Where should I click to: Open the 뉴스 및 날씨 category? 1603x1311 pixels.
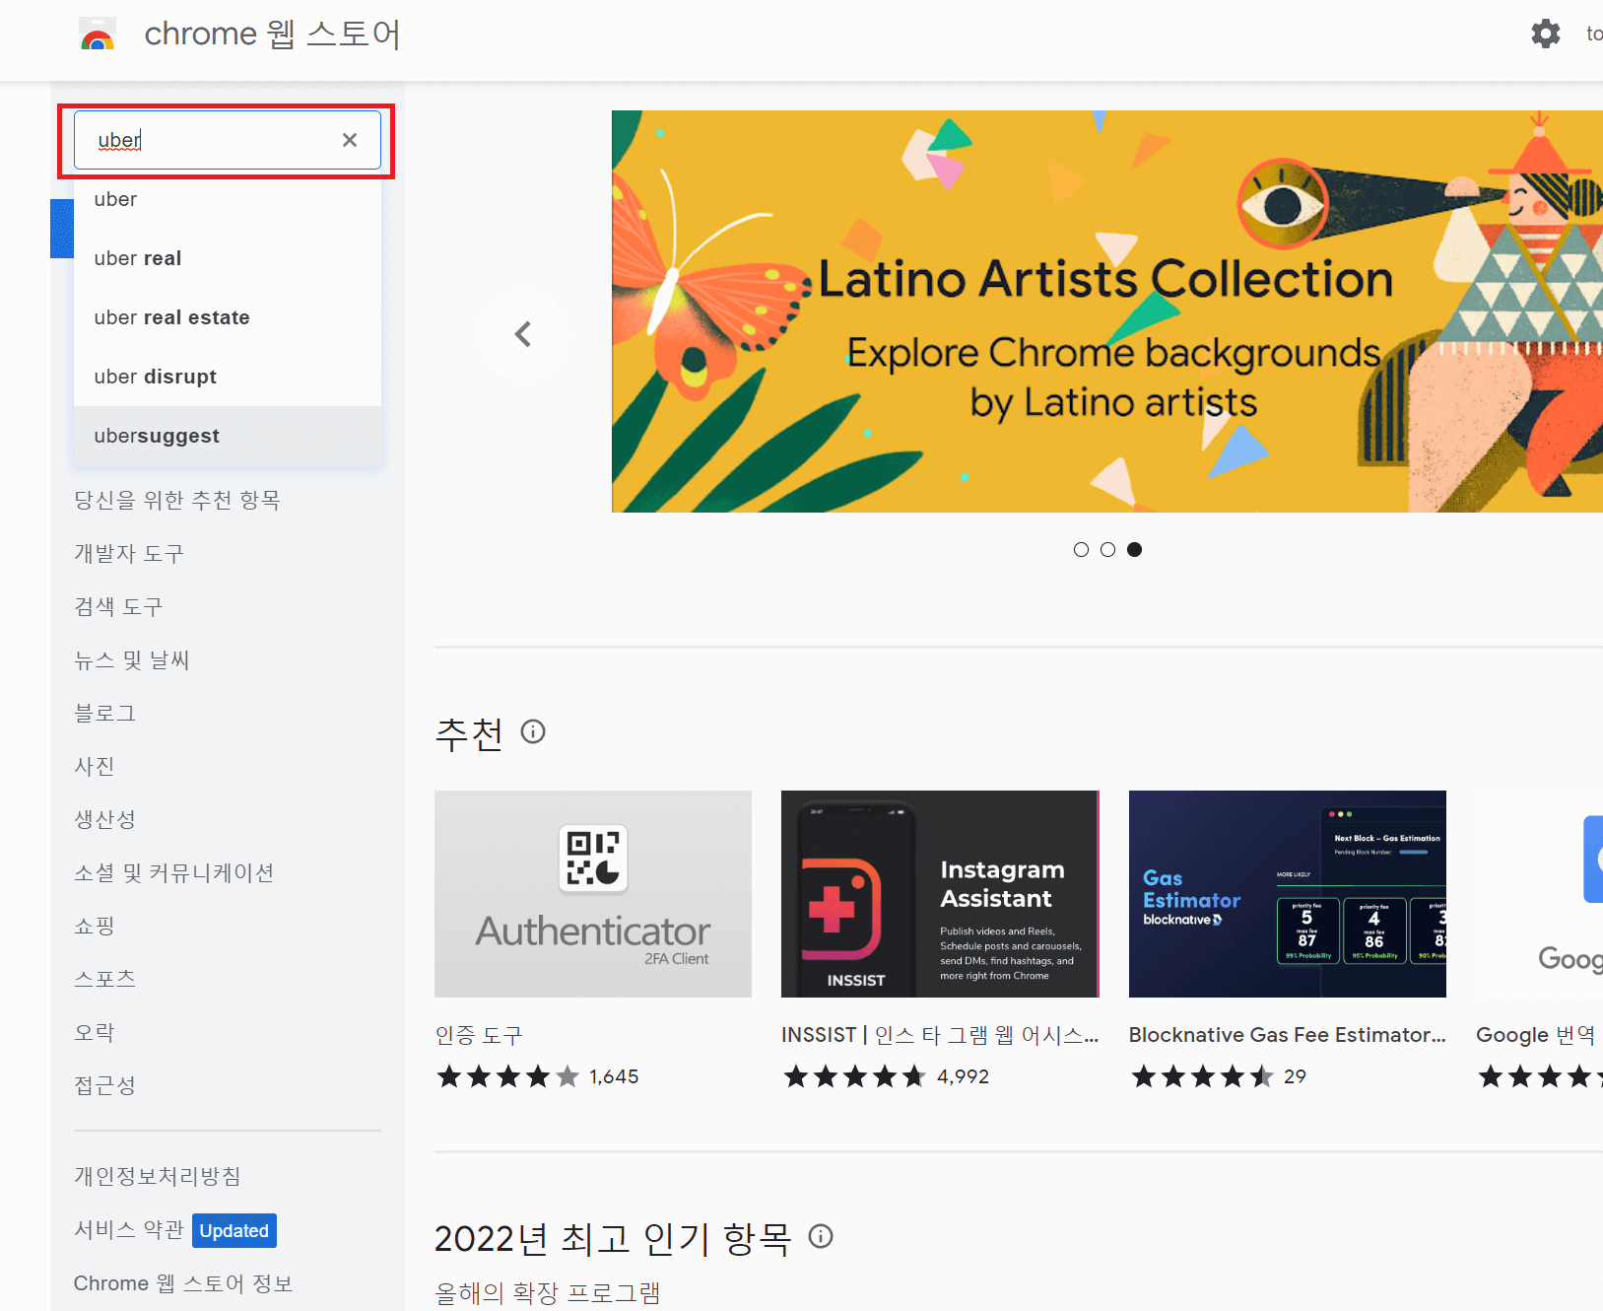132,660
